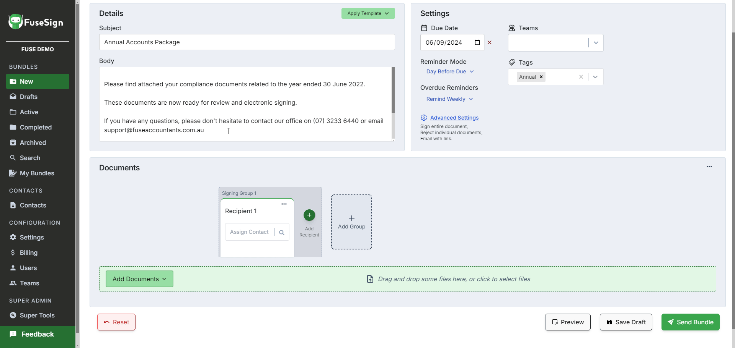
Task: Open the Teams dropdown
Action: click(x=596, y=43)
